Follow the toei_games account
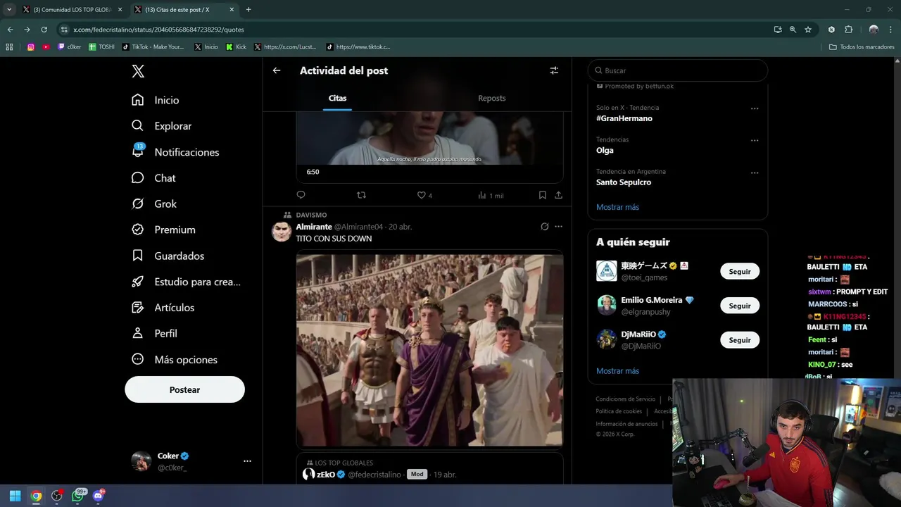Image resolution: width=901 pixels, height=507 pixels. 740,271
